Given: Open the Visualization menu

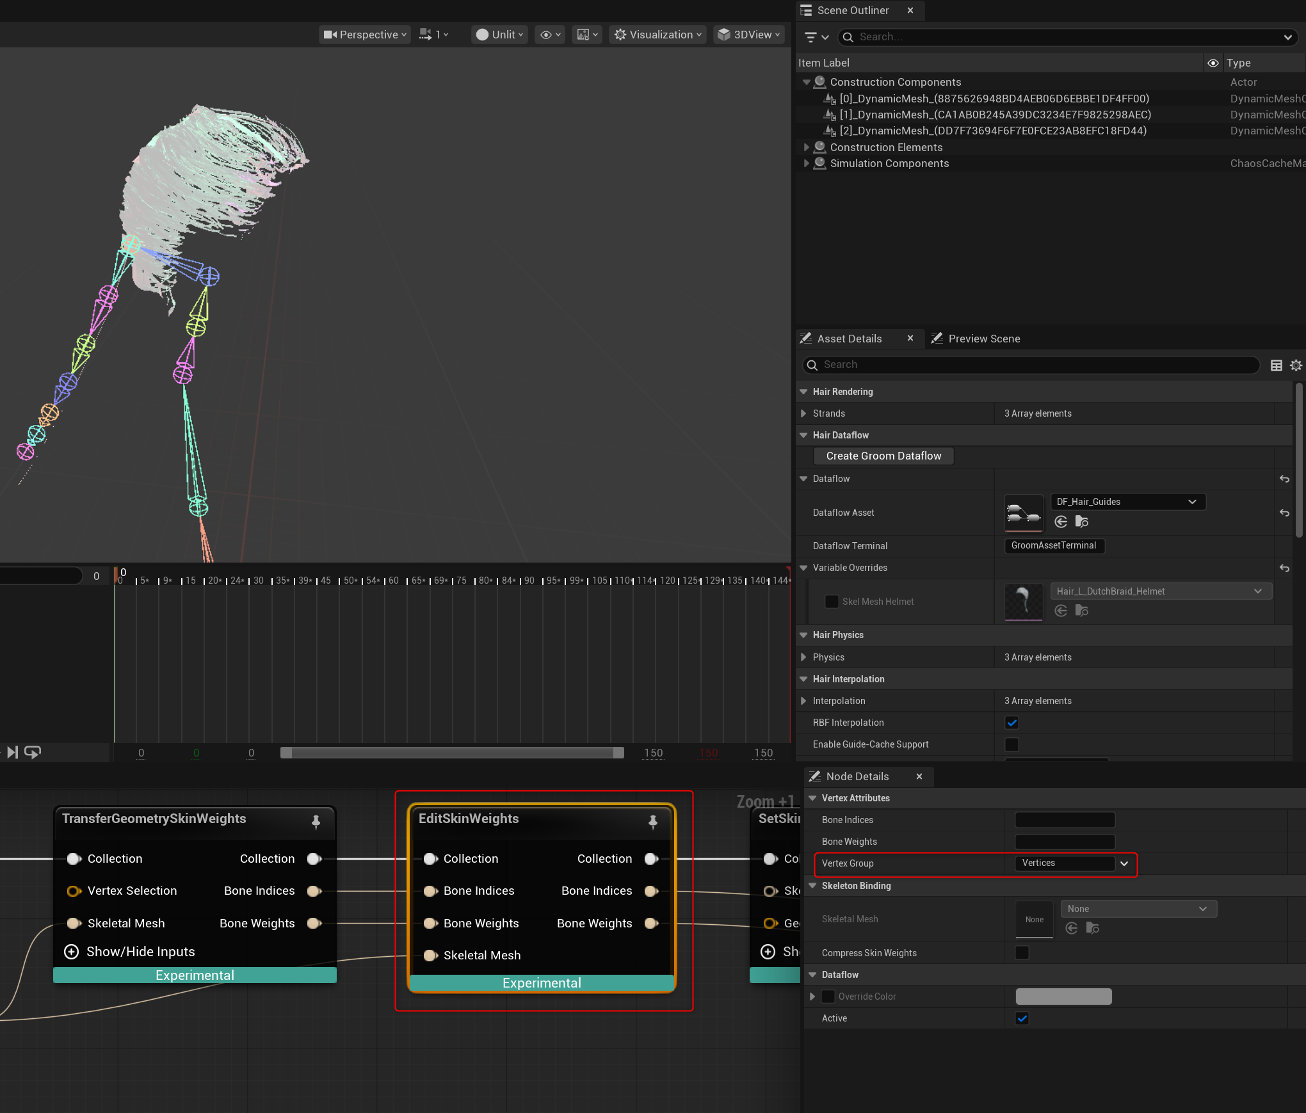Looking at the screenshot, I should point(657,35).
